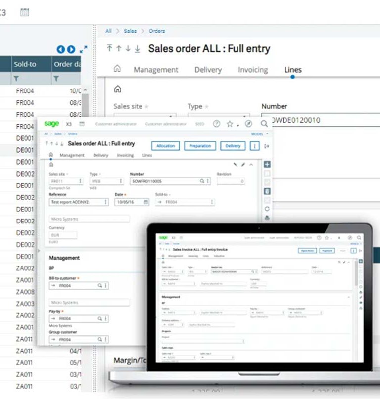Click the search magnifier in the front window header
The width and height of the screenshot is (380, 399).
(x=264, y=124)
